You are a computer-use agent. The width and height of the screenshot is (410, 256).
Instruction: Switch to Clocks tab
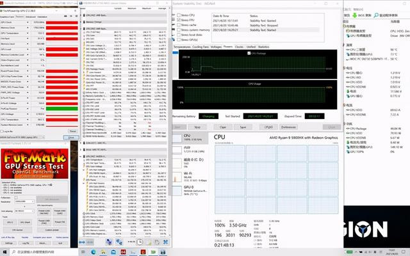239,47
